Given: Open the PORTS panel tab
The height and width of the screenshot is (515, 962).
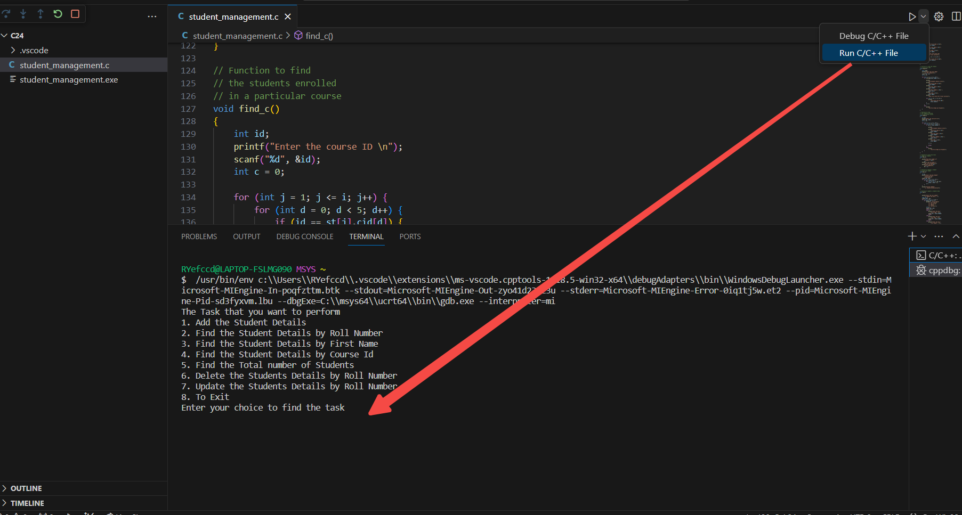Looking at the screenshot, I should [x=410, y=236].
